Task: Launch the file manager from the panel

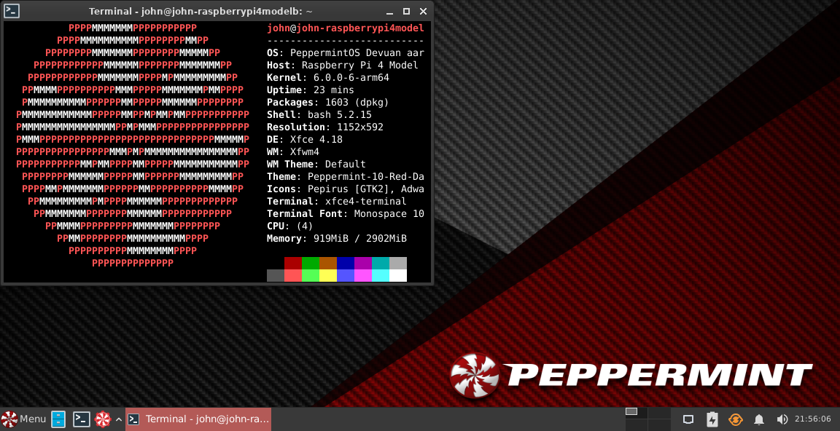Action: (x=58, y=419)
